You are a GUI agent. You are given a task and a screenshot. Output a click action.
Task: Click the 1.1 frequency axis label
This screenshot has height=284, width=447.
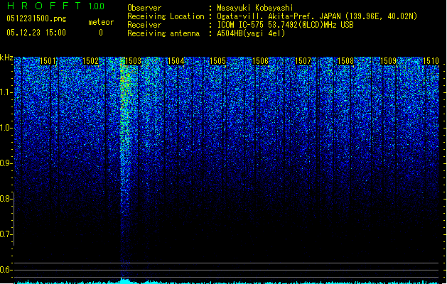[6, 92]
